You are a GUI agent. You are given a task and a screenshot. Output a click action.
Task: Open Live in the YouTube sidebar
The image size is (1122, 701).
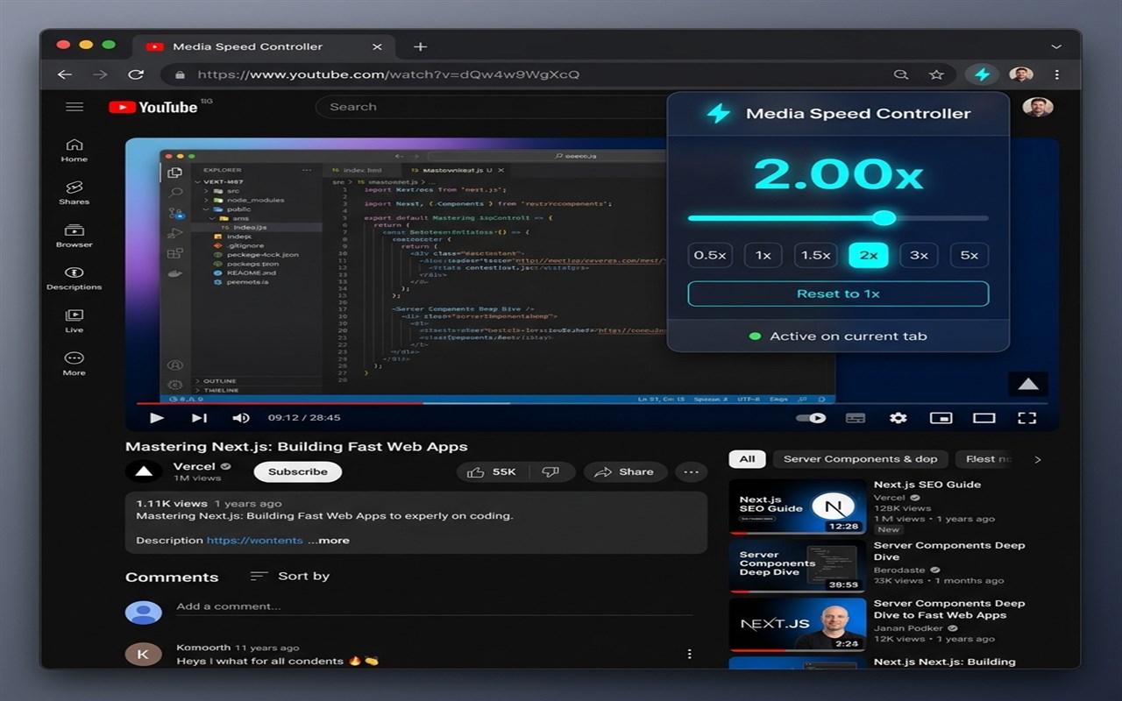tap(75, 321)
